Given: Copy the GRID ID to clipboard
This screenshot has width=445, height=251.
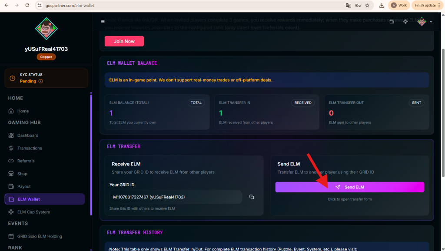Looking at the screenshot, I should tap(252, 197).
